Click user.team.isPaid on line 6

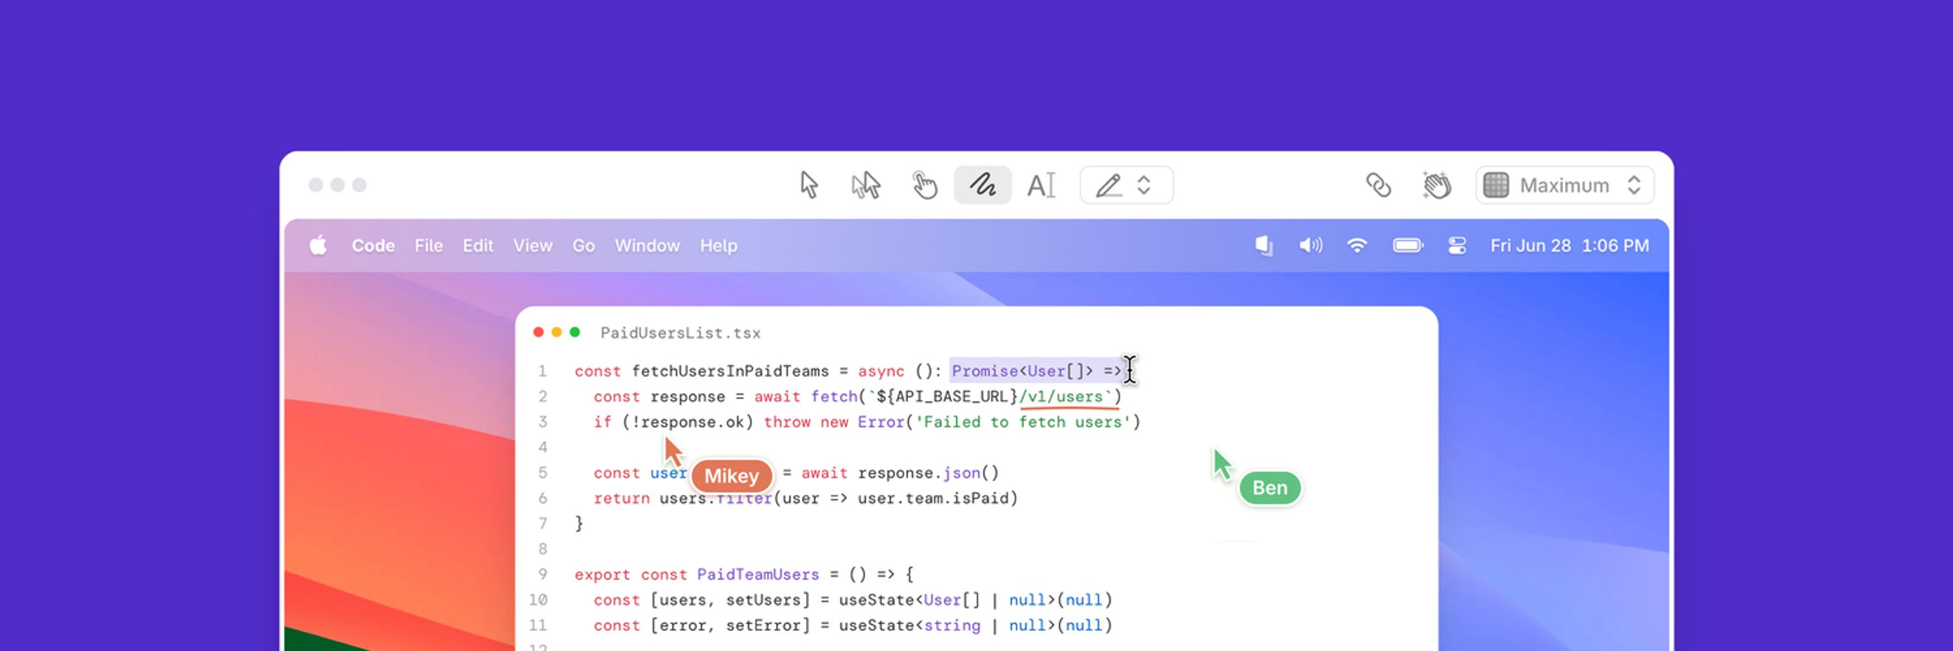934,499
